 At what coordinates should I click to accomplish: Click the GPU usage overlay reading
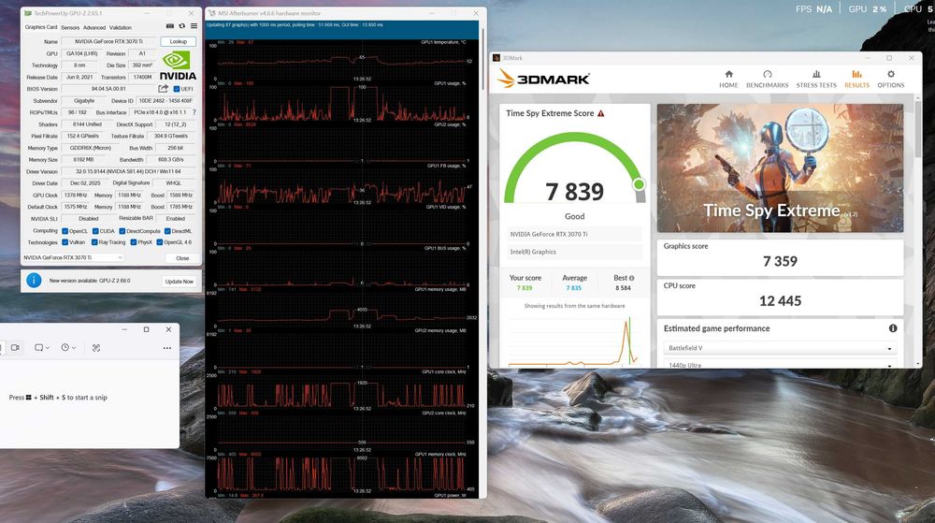(x=867, y=9)
